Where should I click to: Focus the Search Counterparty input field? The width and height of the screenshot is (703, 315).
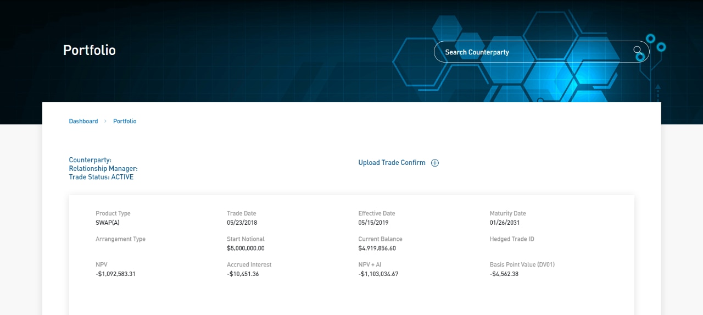pyautogui.click(x=533, y=52)
